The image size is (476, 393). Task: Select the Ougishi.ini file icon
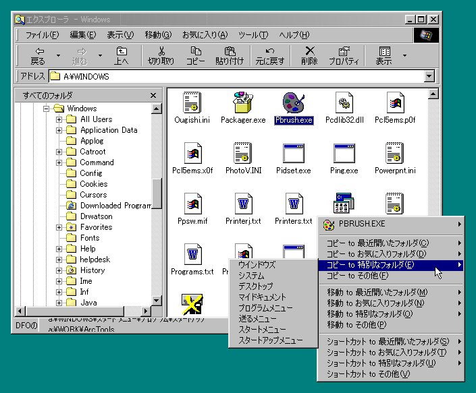[192, 103]
